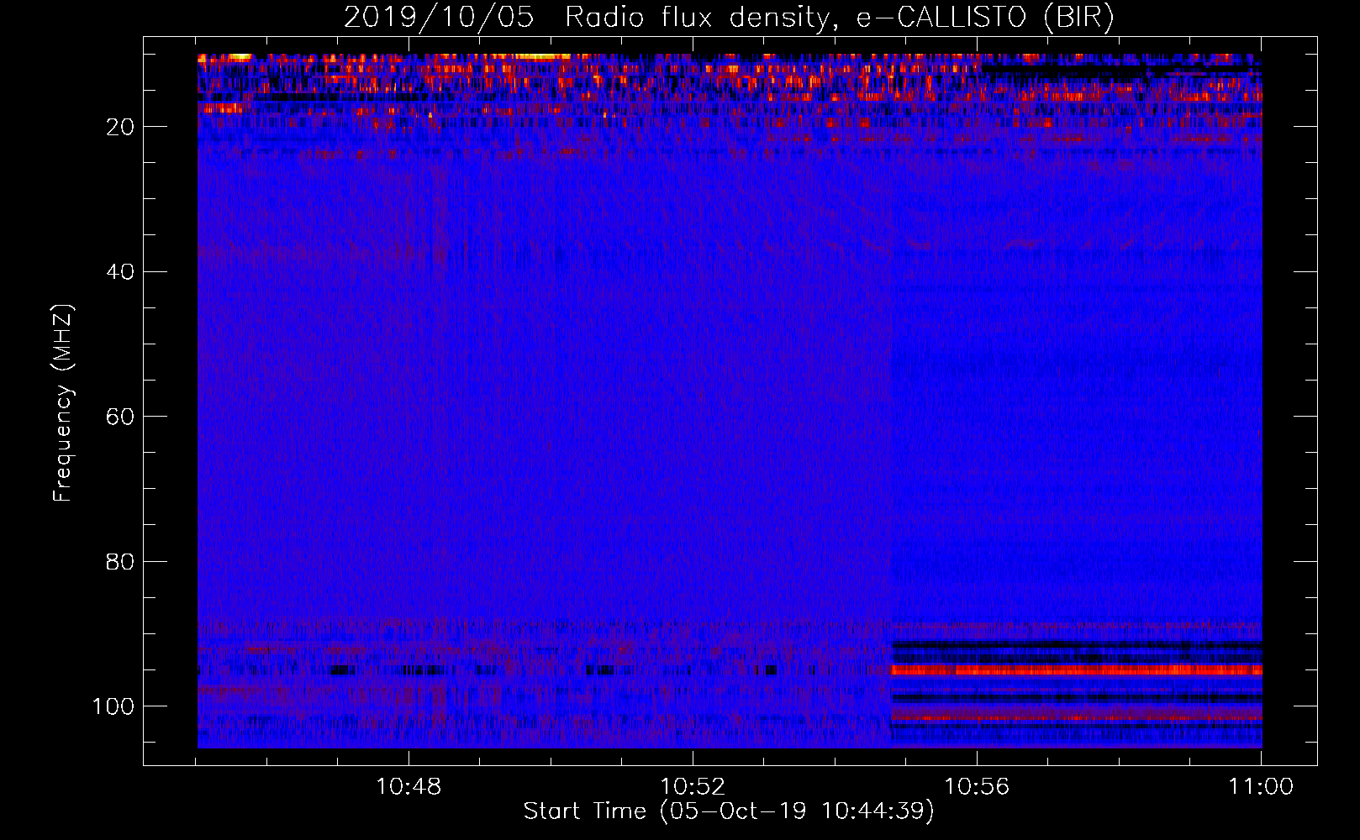Click the '10:52' time tick label
Image resolution: width=1360 pixels, height=840 pixels.
click(x=693, y=787)
